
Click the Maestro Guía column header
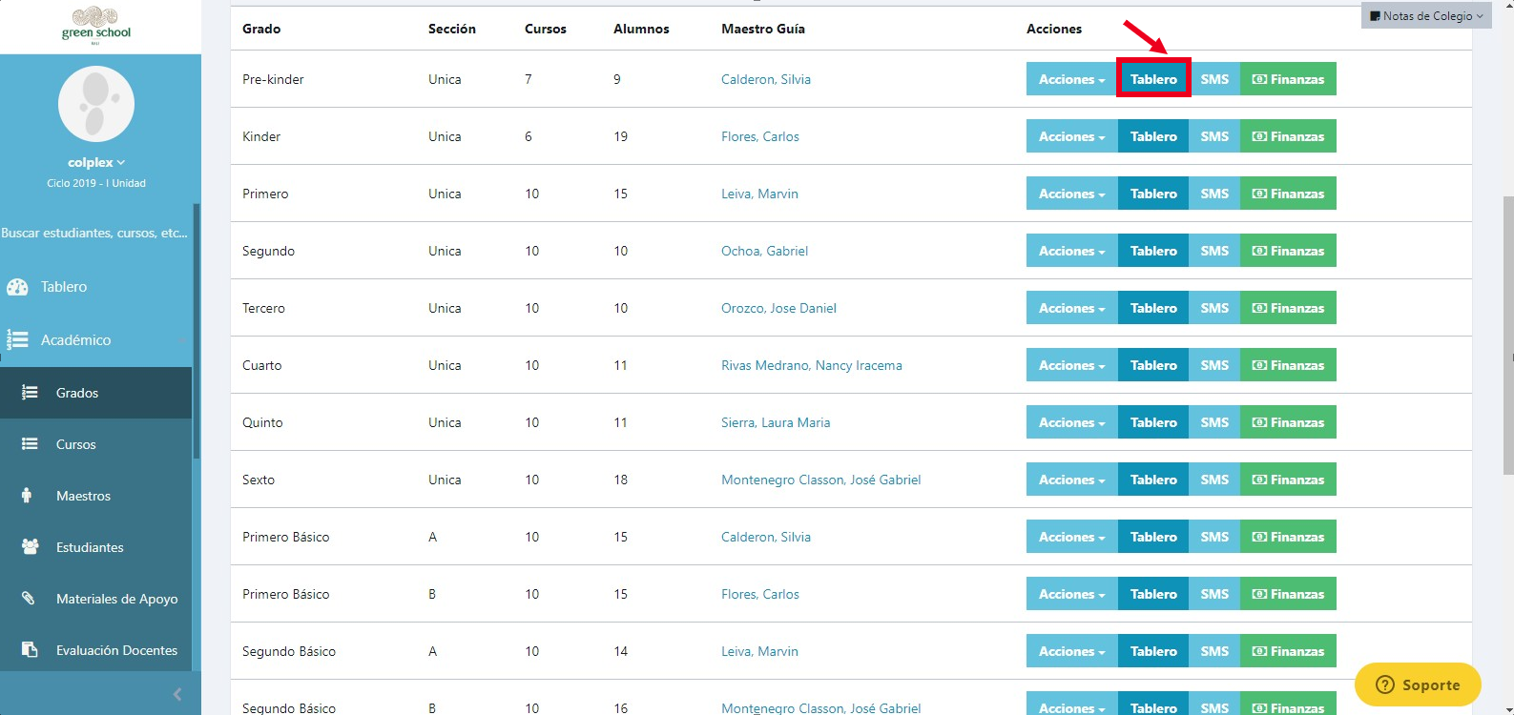(763, 29)
